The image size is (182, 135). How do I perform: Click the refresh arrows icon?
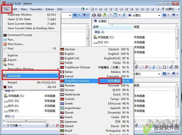[124, 15]
